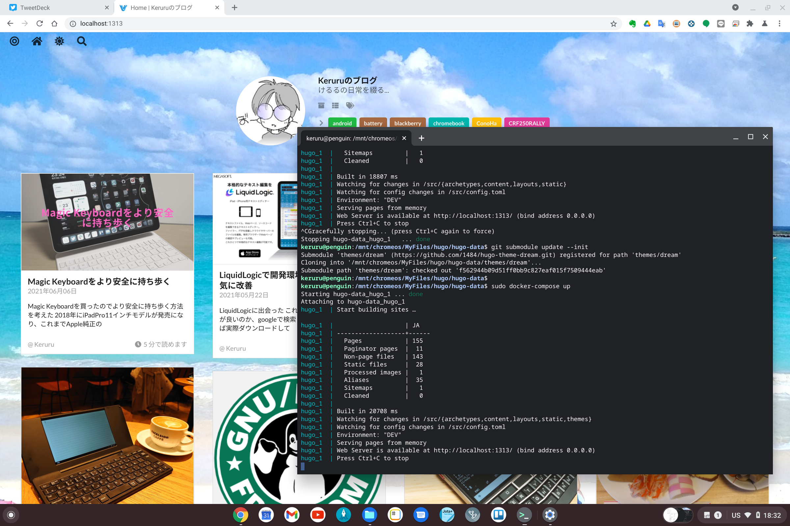Select the blackberry tag

tap(408, 123)
